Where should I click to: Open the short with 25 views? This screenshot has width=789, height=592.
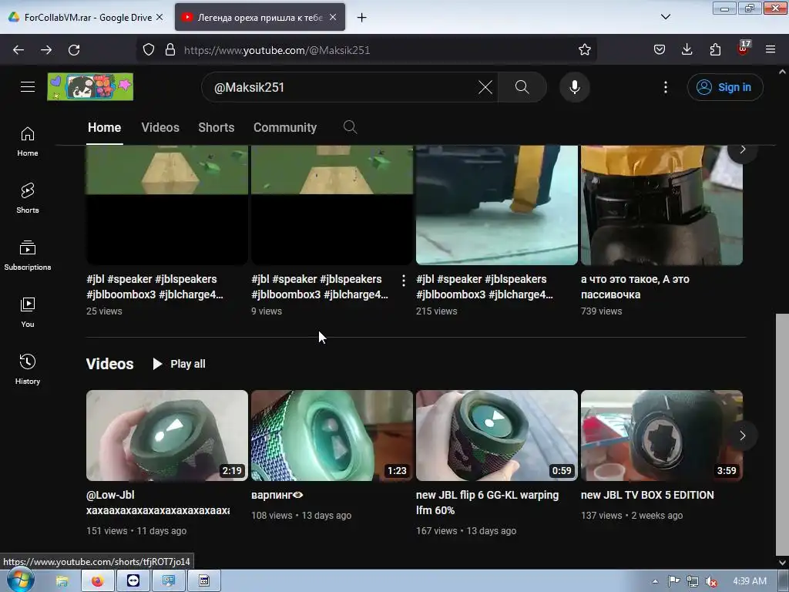tap(167, 205)
